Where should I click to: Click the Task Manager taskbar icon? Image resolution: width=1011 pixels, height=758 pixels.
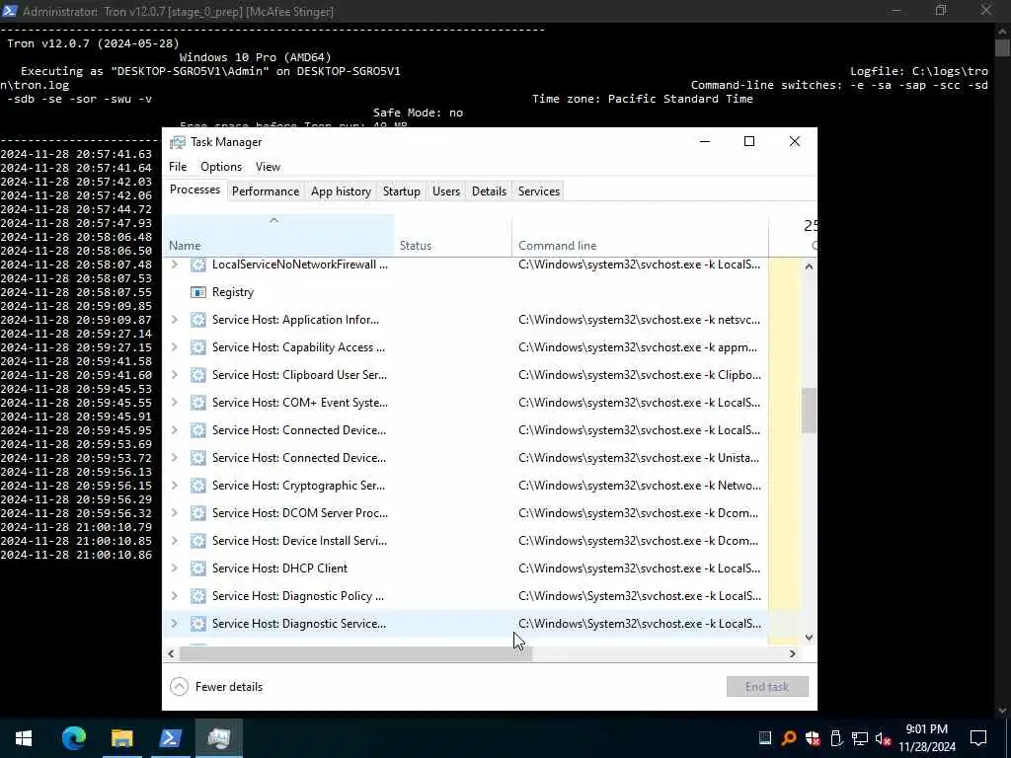pos(219,738)
